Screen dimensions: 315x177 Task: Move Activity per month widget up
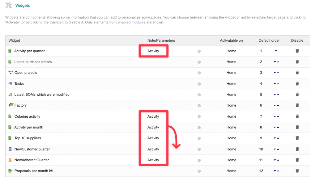278,127
